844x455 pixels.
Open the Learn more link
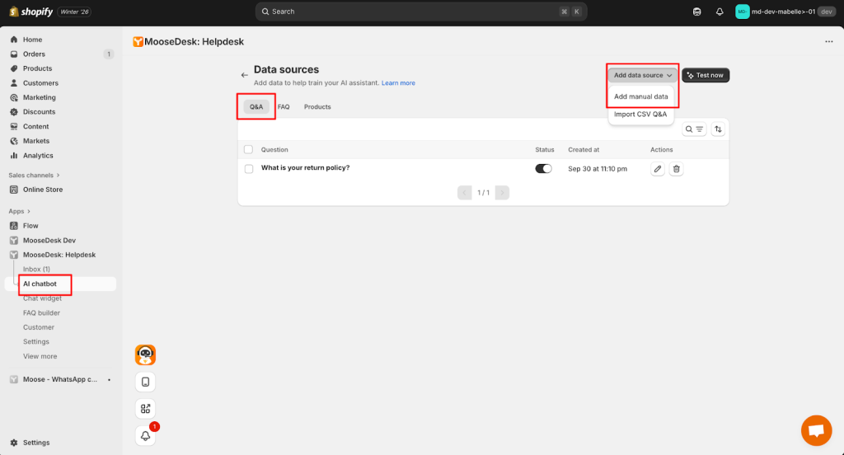coord(398,83)
